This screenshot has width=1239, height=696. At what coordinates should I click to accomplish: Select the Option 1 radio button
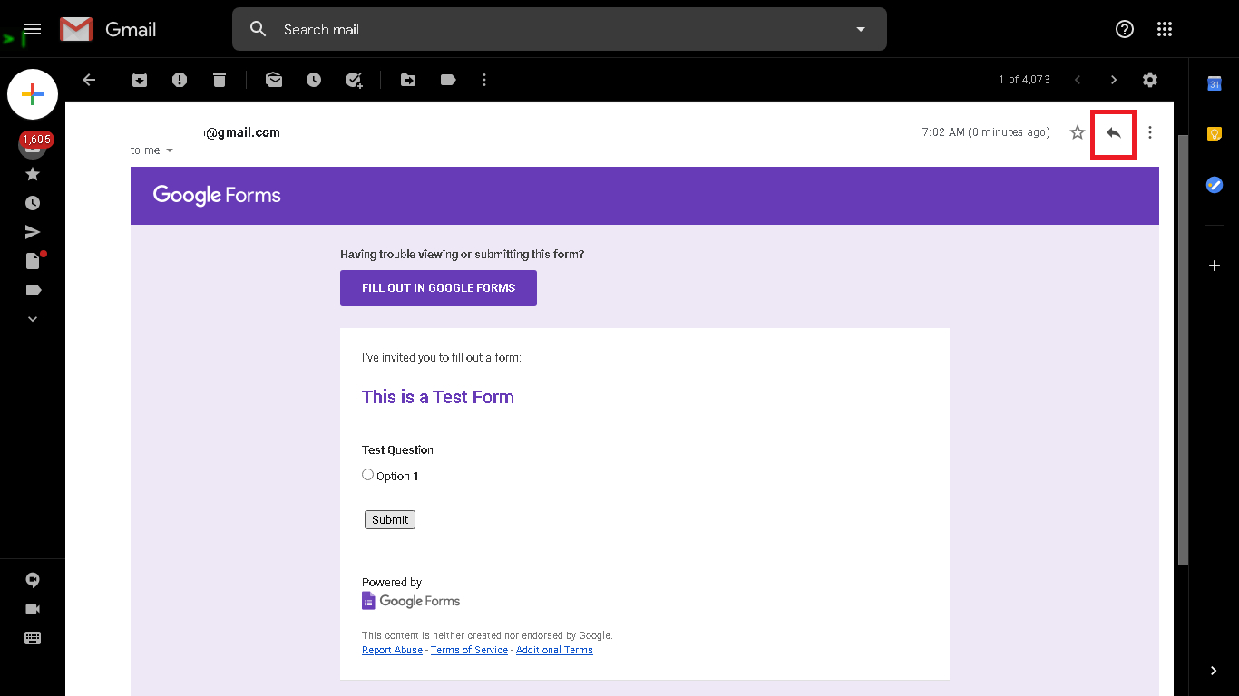367,475
